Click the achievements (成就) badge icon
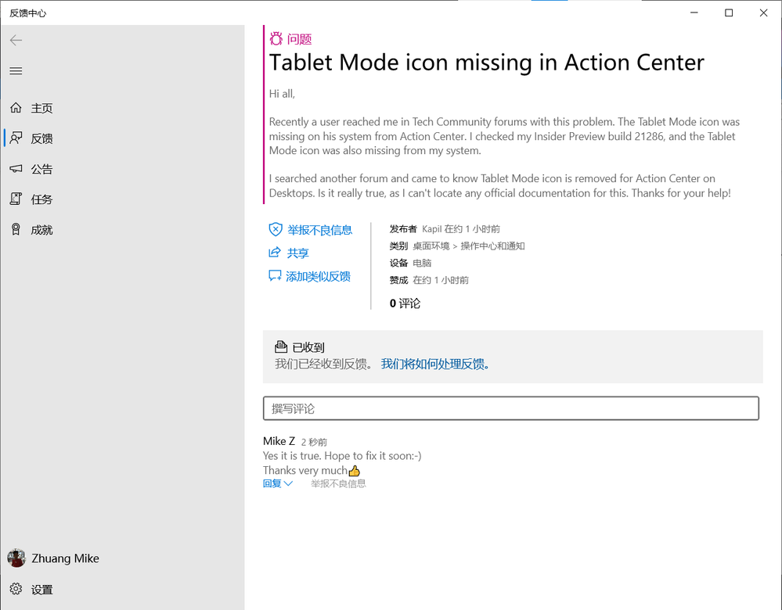 (x=16, y=230)
